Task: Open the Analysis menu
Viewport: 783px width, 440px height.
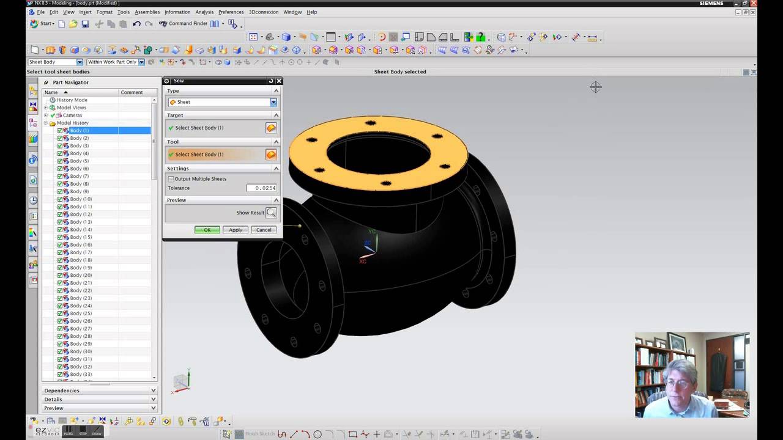Action: coord(204,12)
